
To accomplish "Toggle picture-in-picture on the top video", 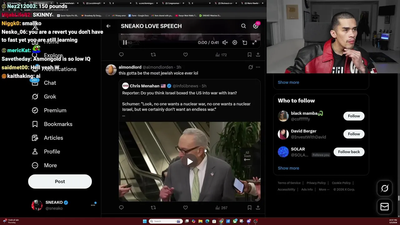I will pyautogui.click(x=245, y=42).
